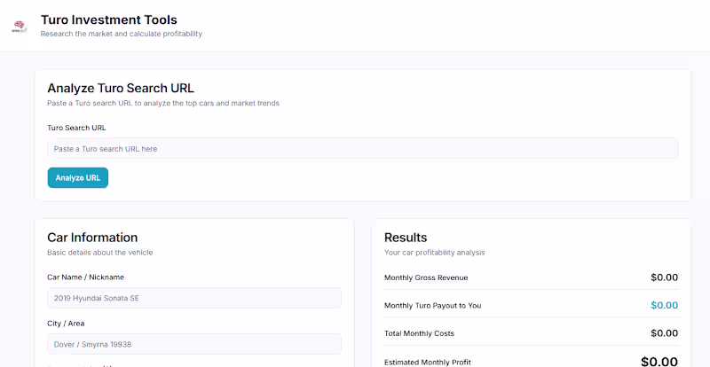710x367 pixels.
Task: Click the Car Name / Nickname label
Action: (85, 277)
